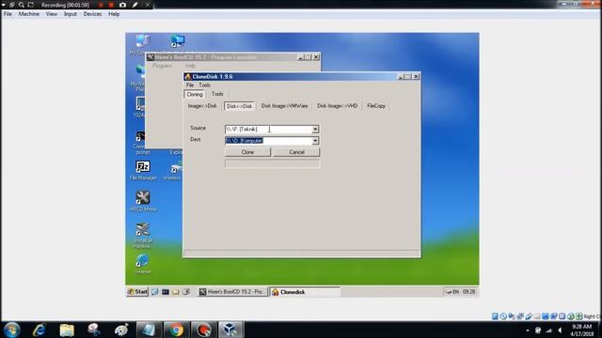Click the host network signal tray icon
The height and width of the screenshot is (338, 602).
[x=548, y=330]
